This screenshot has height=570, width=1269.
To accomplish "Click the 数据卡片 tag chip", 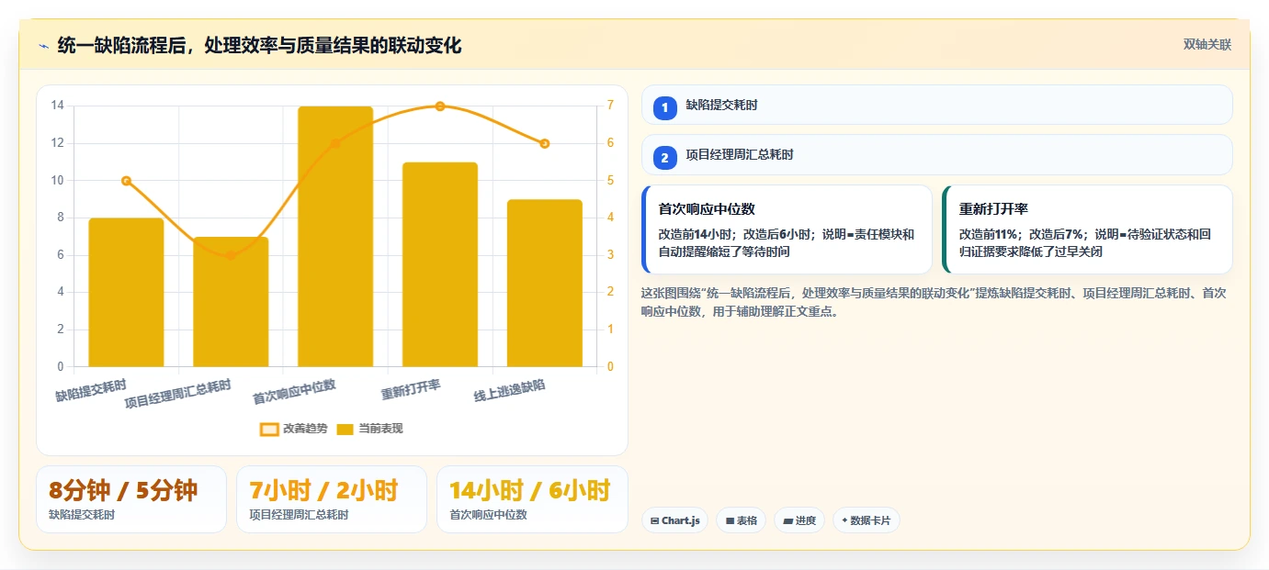I will tap(867, 520).
